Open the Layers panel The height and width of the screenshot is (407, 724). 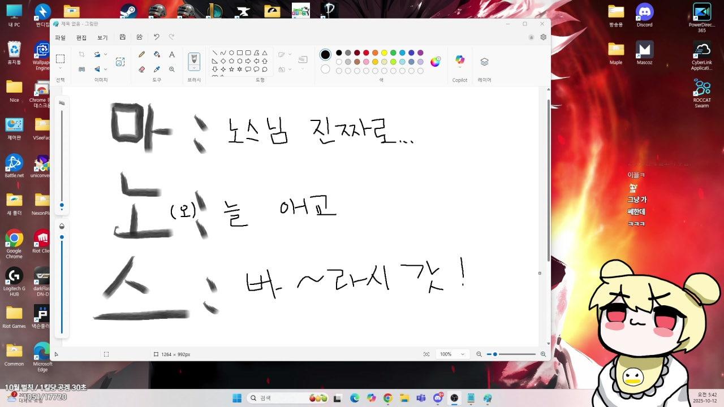[x=484, y=62]
